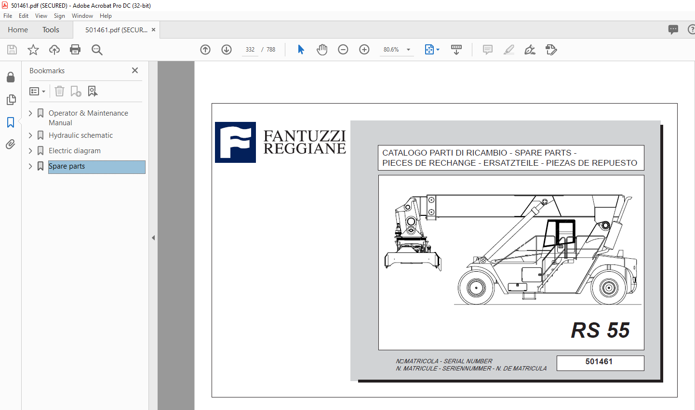Click the serial number 501461 box
695x410 pixels.
pos(600,363)
